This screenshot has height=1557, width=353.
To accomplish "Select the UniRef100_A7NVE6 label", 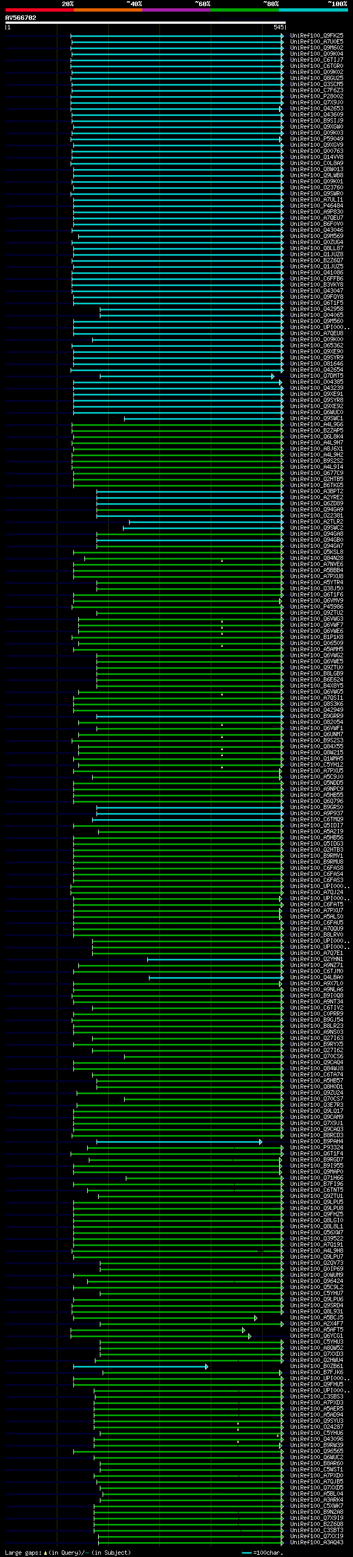I will (317, 564).
